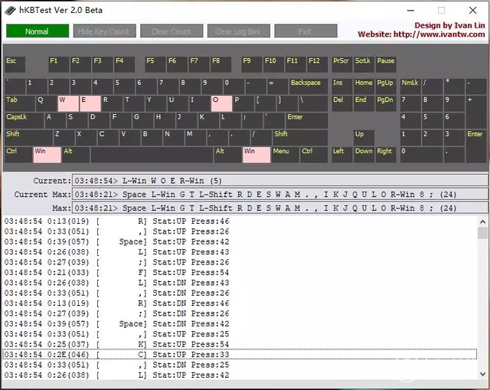Select log row Space Stat:UP Press:42
This screenshot has width=490, height=390.
click(x=240, y=242)
